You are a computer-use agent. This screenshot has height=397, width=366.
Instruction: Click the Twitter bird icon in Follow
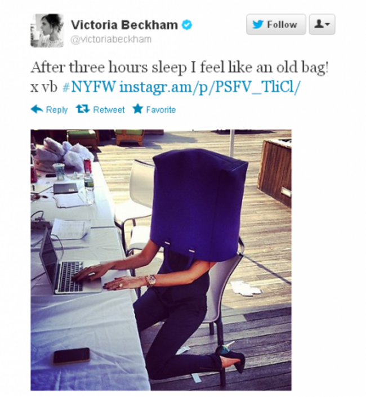pyautogui.click(x=258, y=24)
